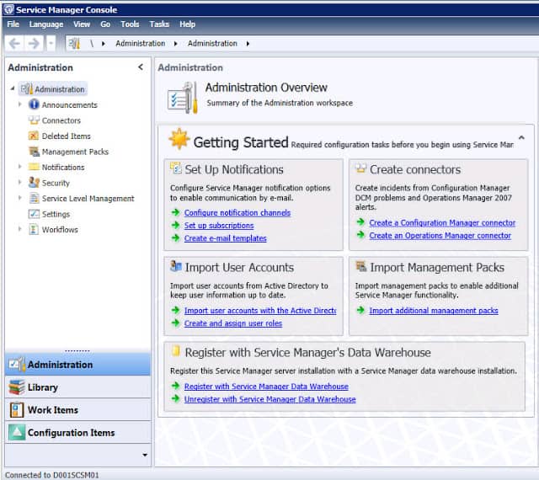Click the Administration workspace pane icon

tap(17, 365)
